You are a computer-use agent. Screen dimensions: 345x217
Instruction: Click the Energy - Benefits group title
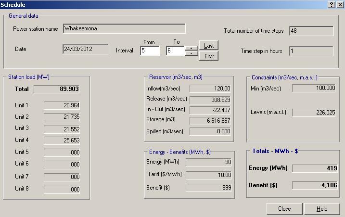(180, 152)
